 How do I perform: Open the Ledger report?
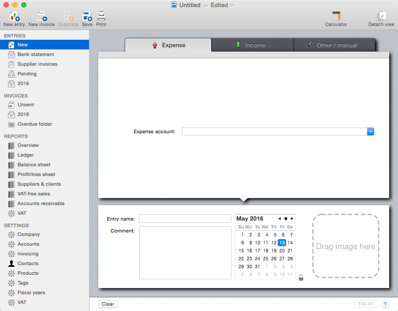pos(45,155)
